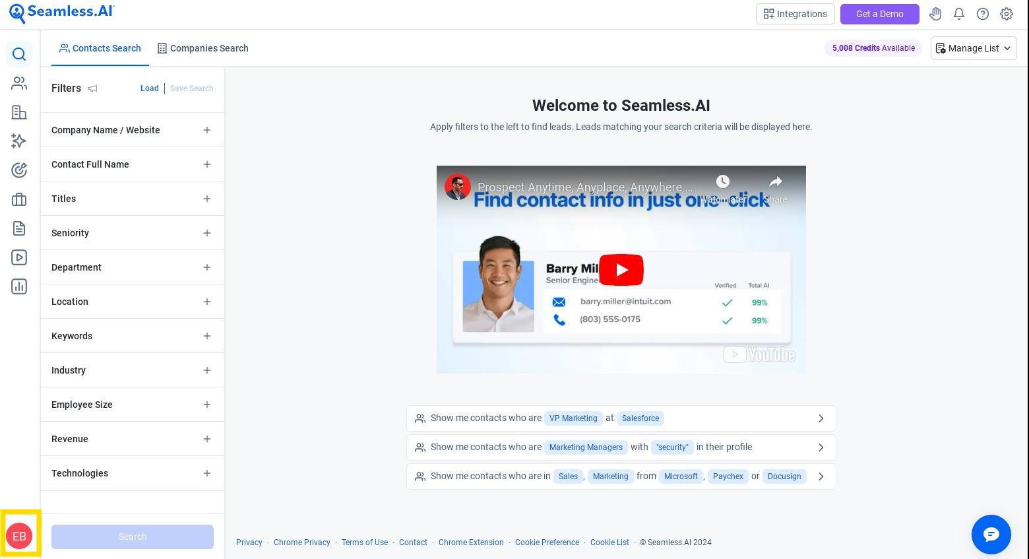Click the Watch later clock icon on video
This screenshot has height=559, width=1029.
click(723, 181)
